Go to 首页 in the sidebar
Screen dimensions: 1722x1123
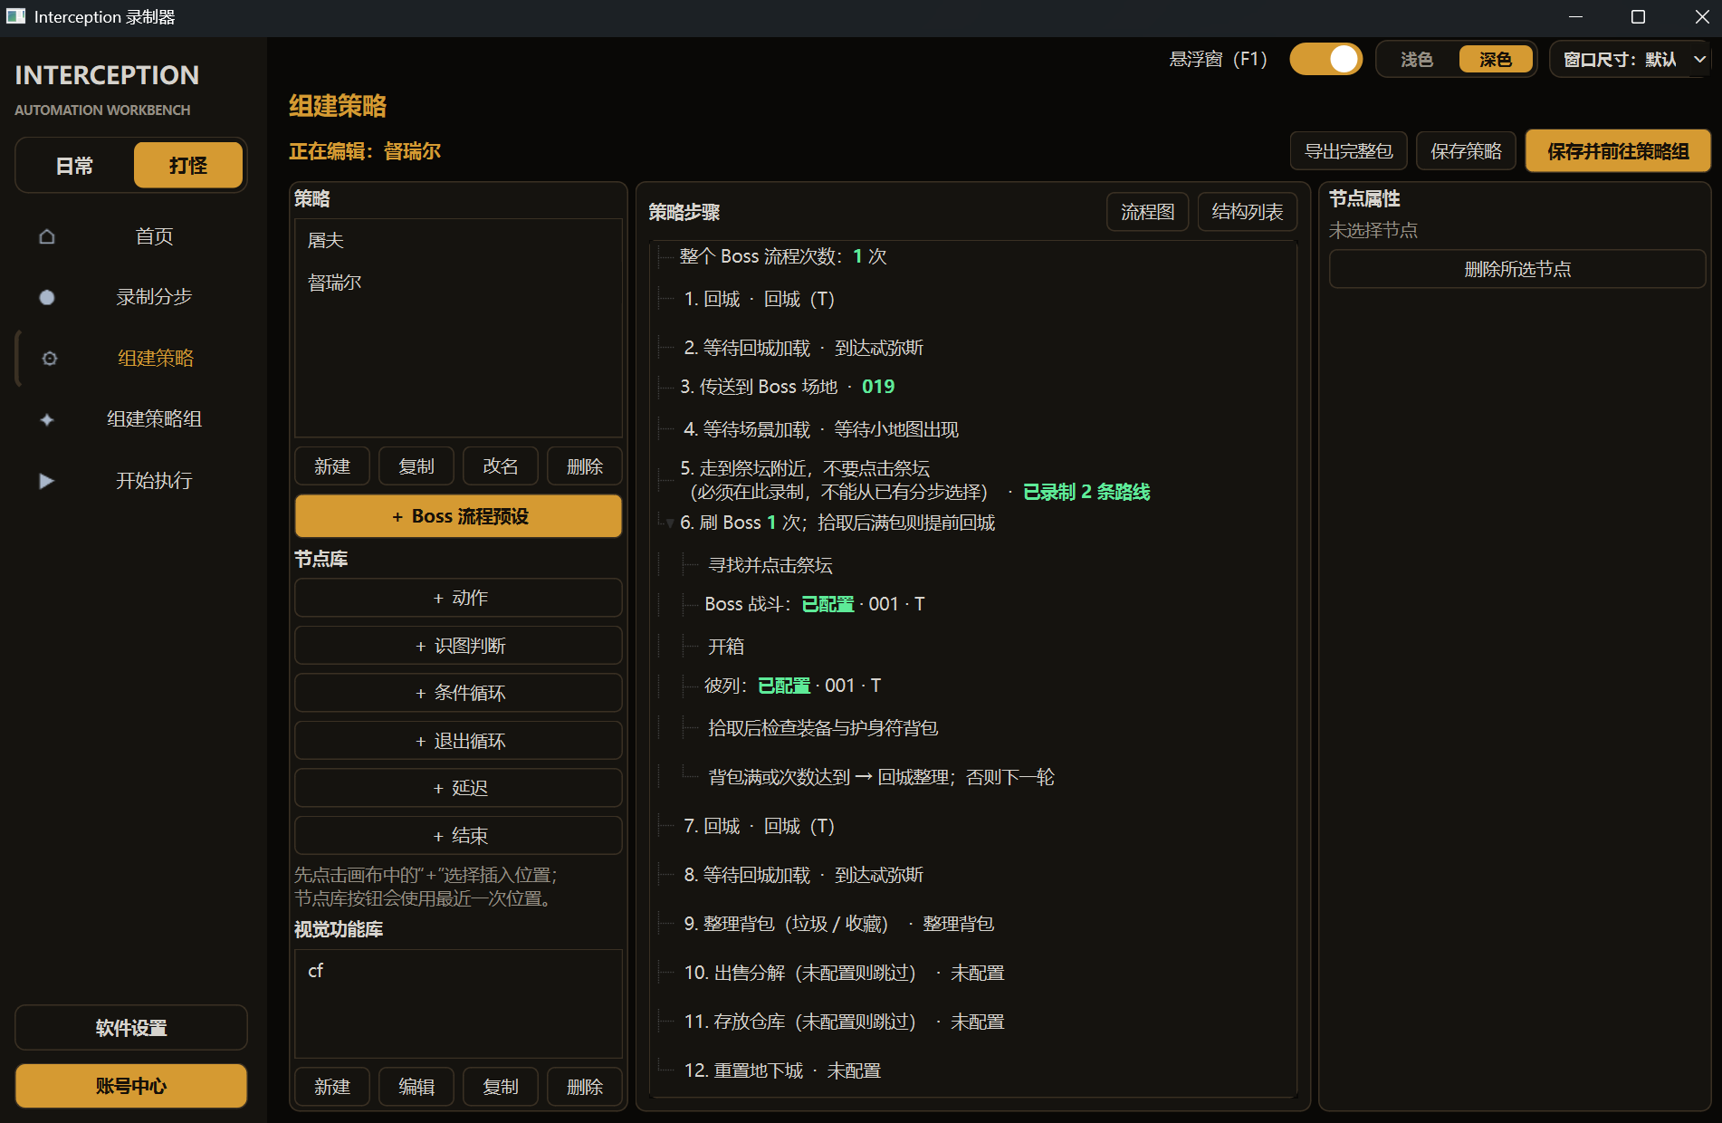pos(154,236)
